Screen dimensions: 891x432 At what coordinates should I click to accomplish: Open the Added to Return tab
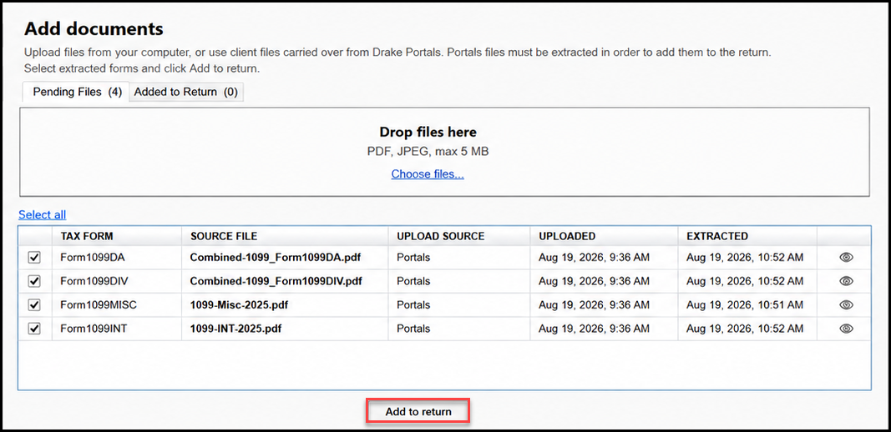point(186,92)
